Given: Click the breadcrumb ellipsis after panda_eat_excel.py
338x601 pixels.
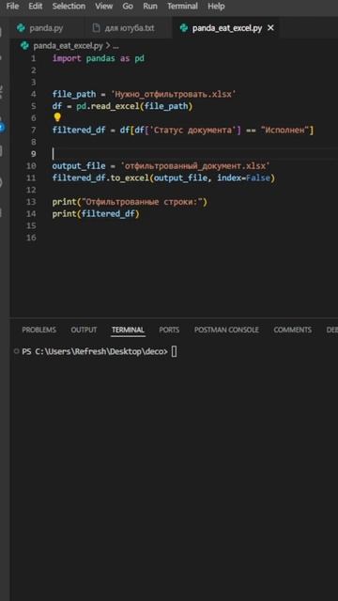Looking at the screenshot, I should pyautogui.click(x=115, y=46).
